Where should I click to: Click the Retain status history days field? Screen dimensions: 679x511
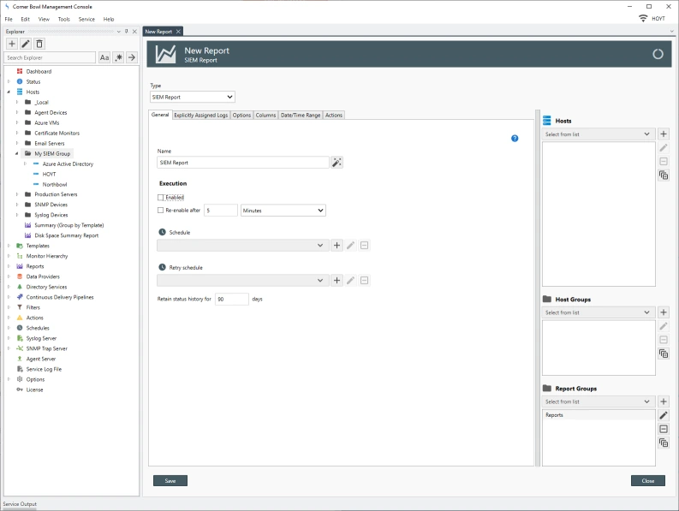coord(232,300)
